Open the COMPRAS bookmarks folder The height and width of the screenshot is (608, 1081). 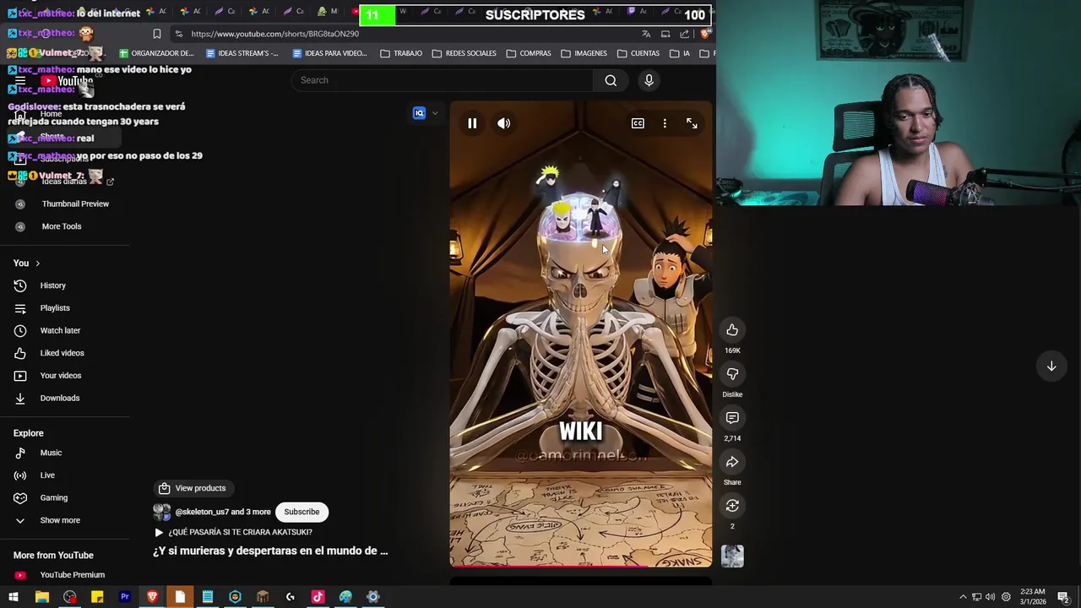point(529,53)
